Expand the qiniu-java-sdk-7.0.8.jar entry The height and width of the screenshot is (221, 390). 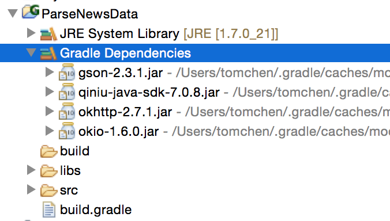click(50, 92)
